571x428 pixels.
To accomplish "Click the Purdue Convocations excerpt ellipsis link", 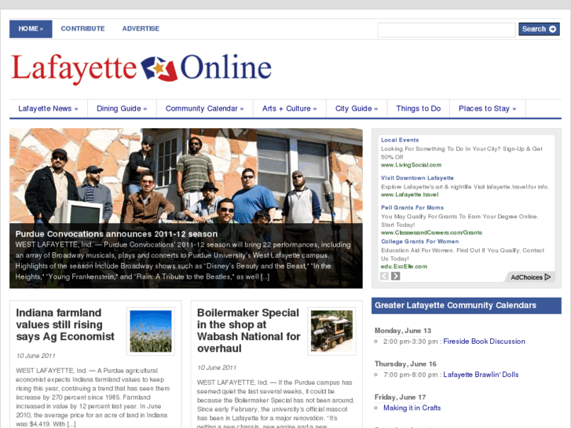I will click(x=265, y=277).
